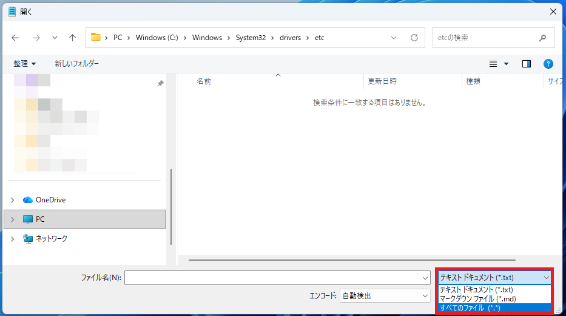This screenshot has height=316, width=566.
Task: Click the Forward navigation arrow
Action: tap(36, 38)
